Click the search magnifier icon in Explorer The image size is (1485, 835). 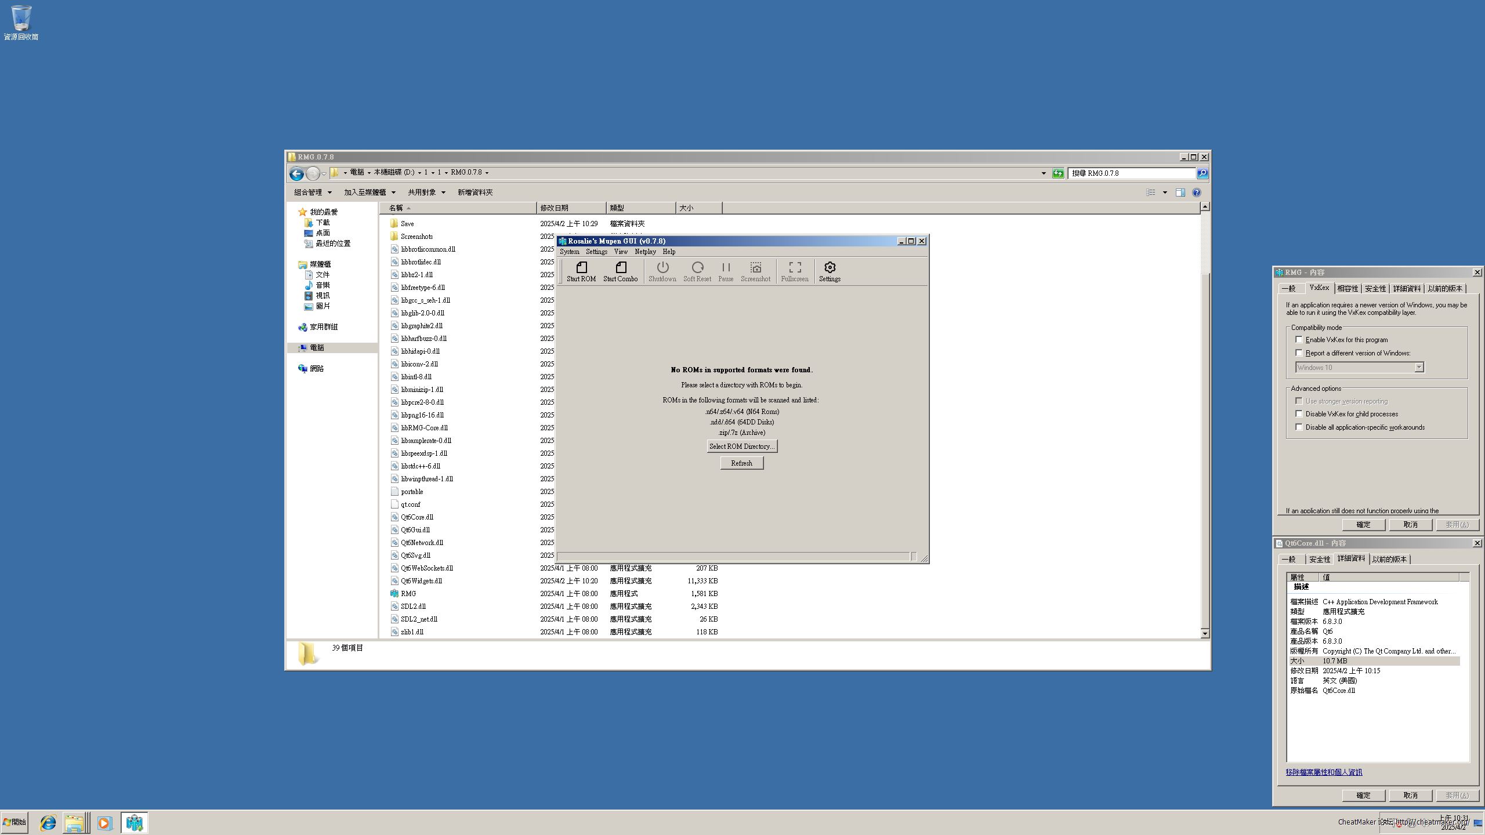coord(1203,173)
